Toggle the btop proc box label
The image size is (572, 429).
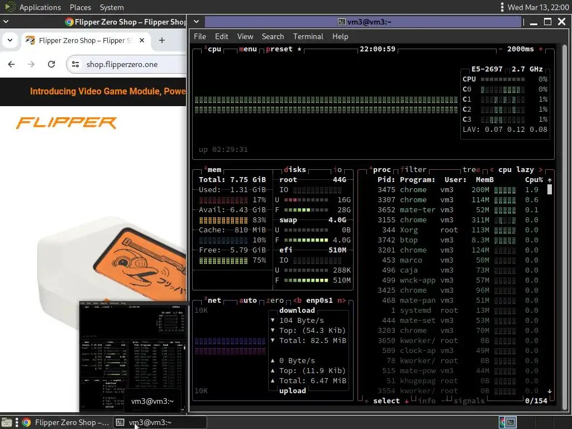point(380,170)
